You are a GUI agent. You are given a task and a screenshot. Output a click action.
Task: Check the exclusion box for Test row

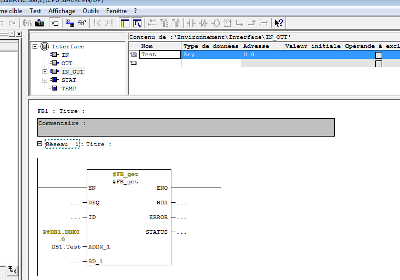[x=378, y=55]
